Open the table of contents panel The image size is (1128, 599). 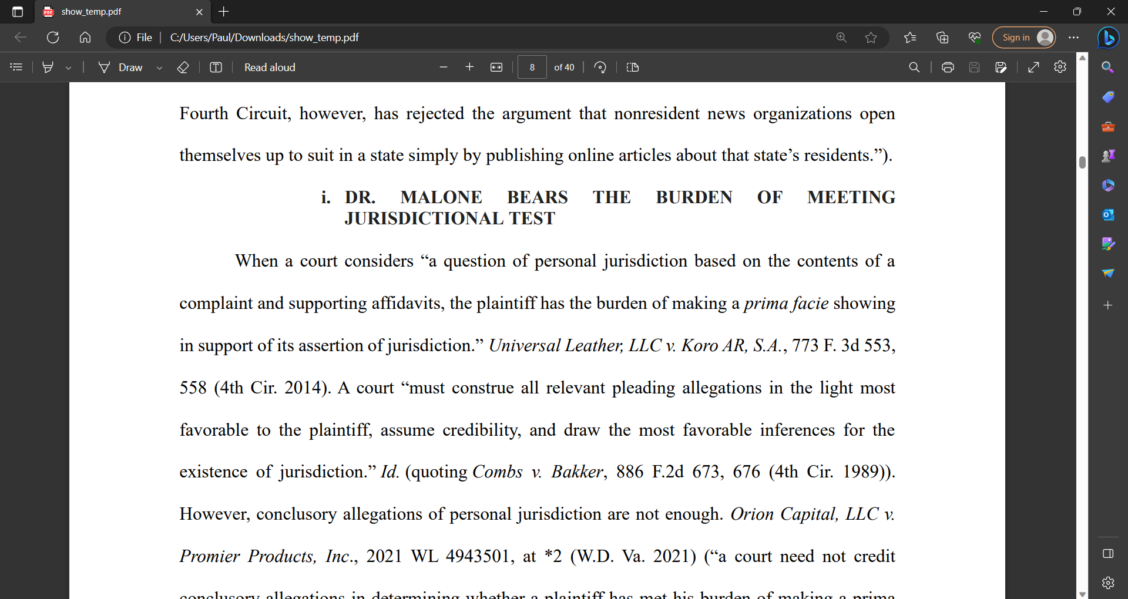click(16, 68)
